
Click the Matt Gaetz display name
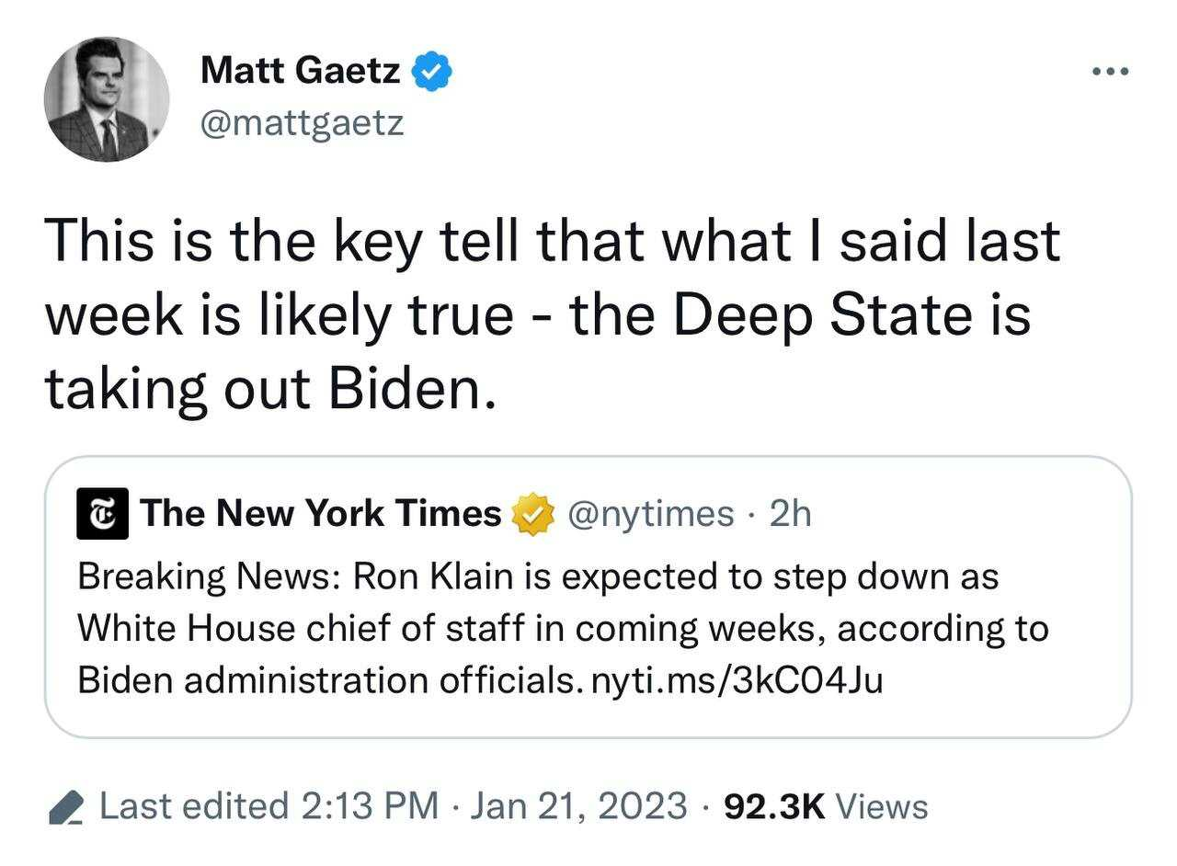300,71
